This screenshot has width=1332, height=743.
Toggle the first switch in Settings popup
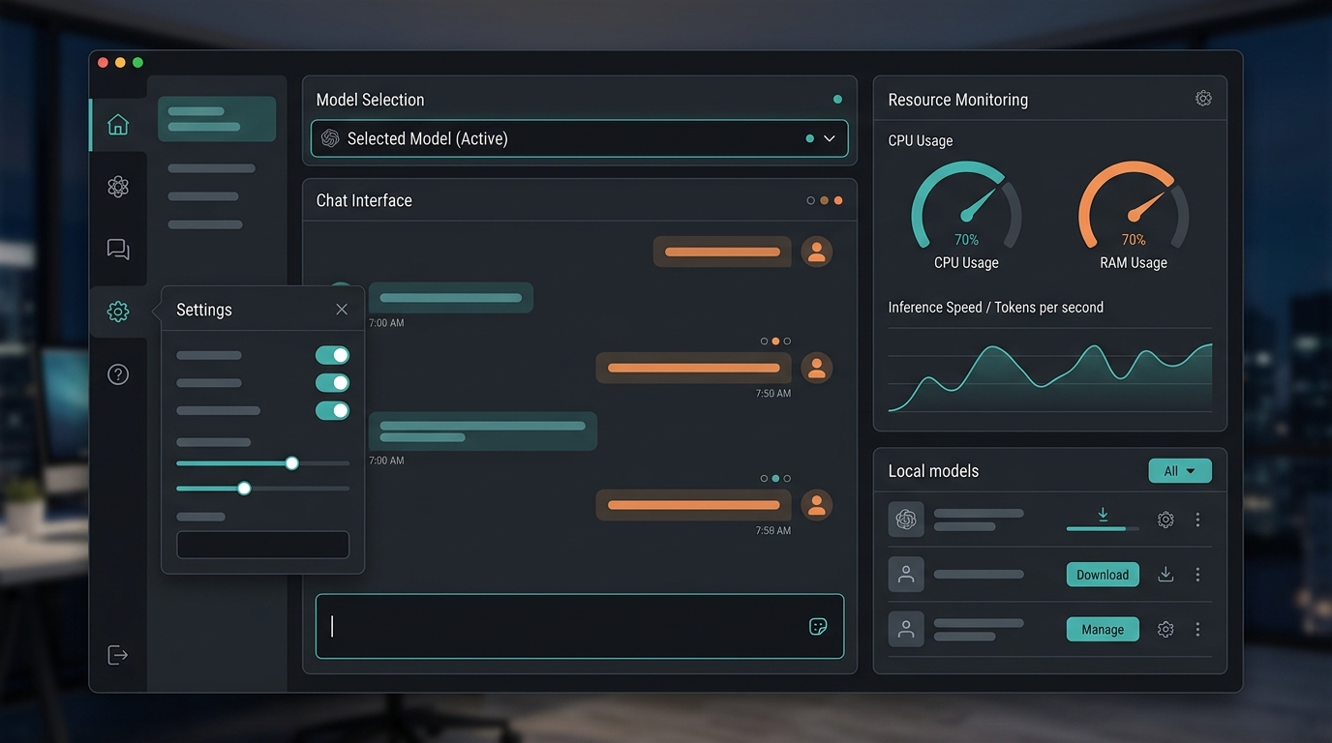click(332, 355)
